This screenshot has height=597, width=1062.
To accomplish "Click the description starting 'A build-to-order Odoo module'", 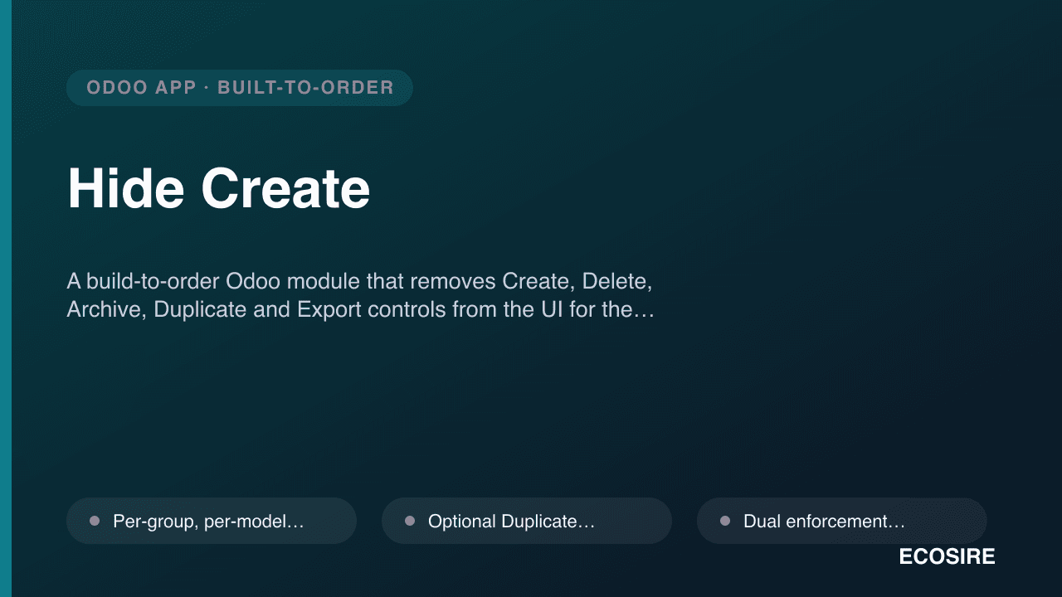I will 361,295.
